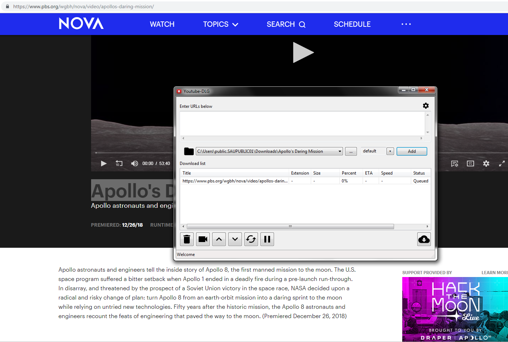This screenshot has width=508, height=342.
Task: Enter fullscreen in video player
Action: point(502,164)
